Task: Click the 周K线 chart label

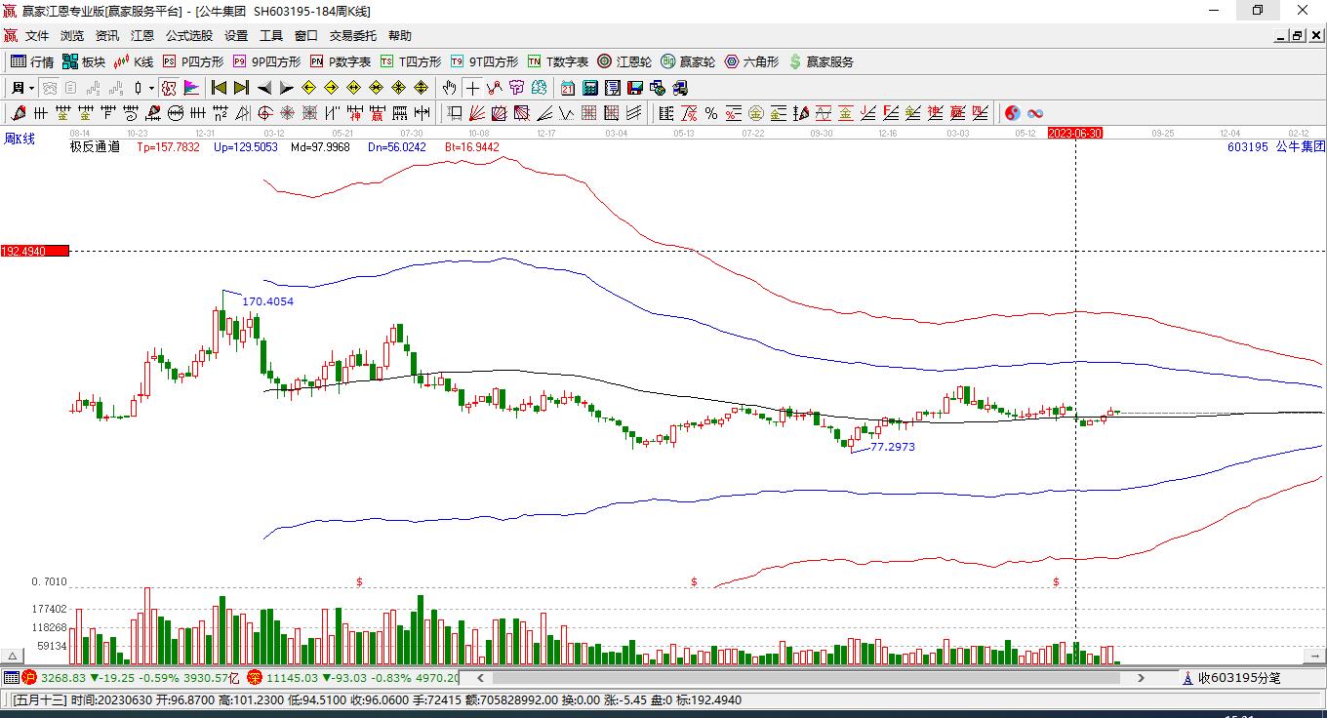Action: [20, 139]
